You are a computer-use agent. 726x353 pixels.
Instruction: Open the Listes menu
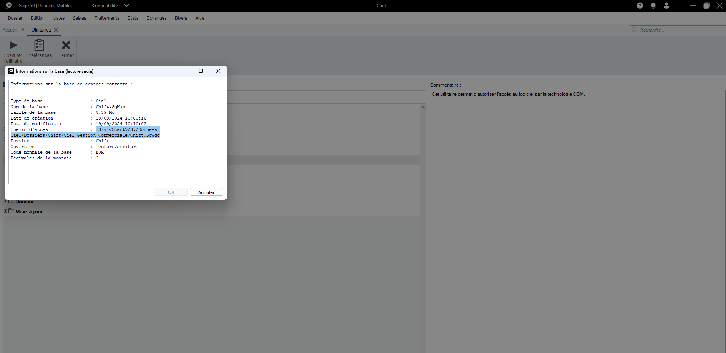59,18
